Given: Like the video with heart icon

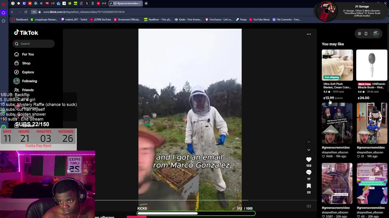Looking at the screenshot, I should click(309, 160).
